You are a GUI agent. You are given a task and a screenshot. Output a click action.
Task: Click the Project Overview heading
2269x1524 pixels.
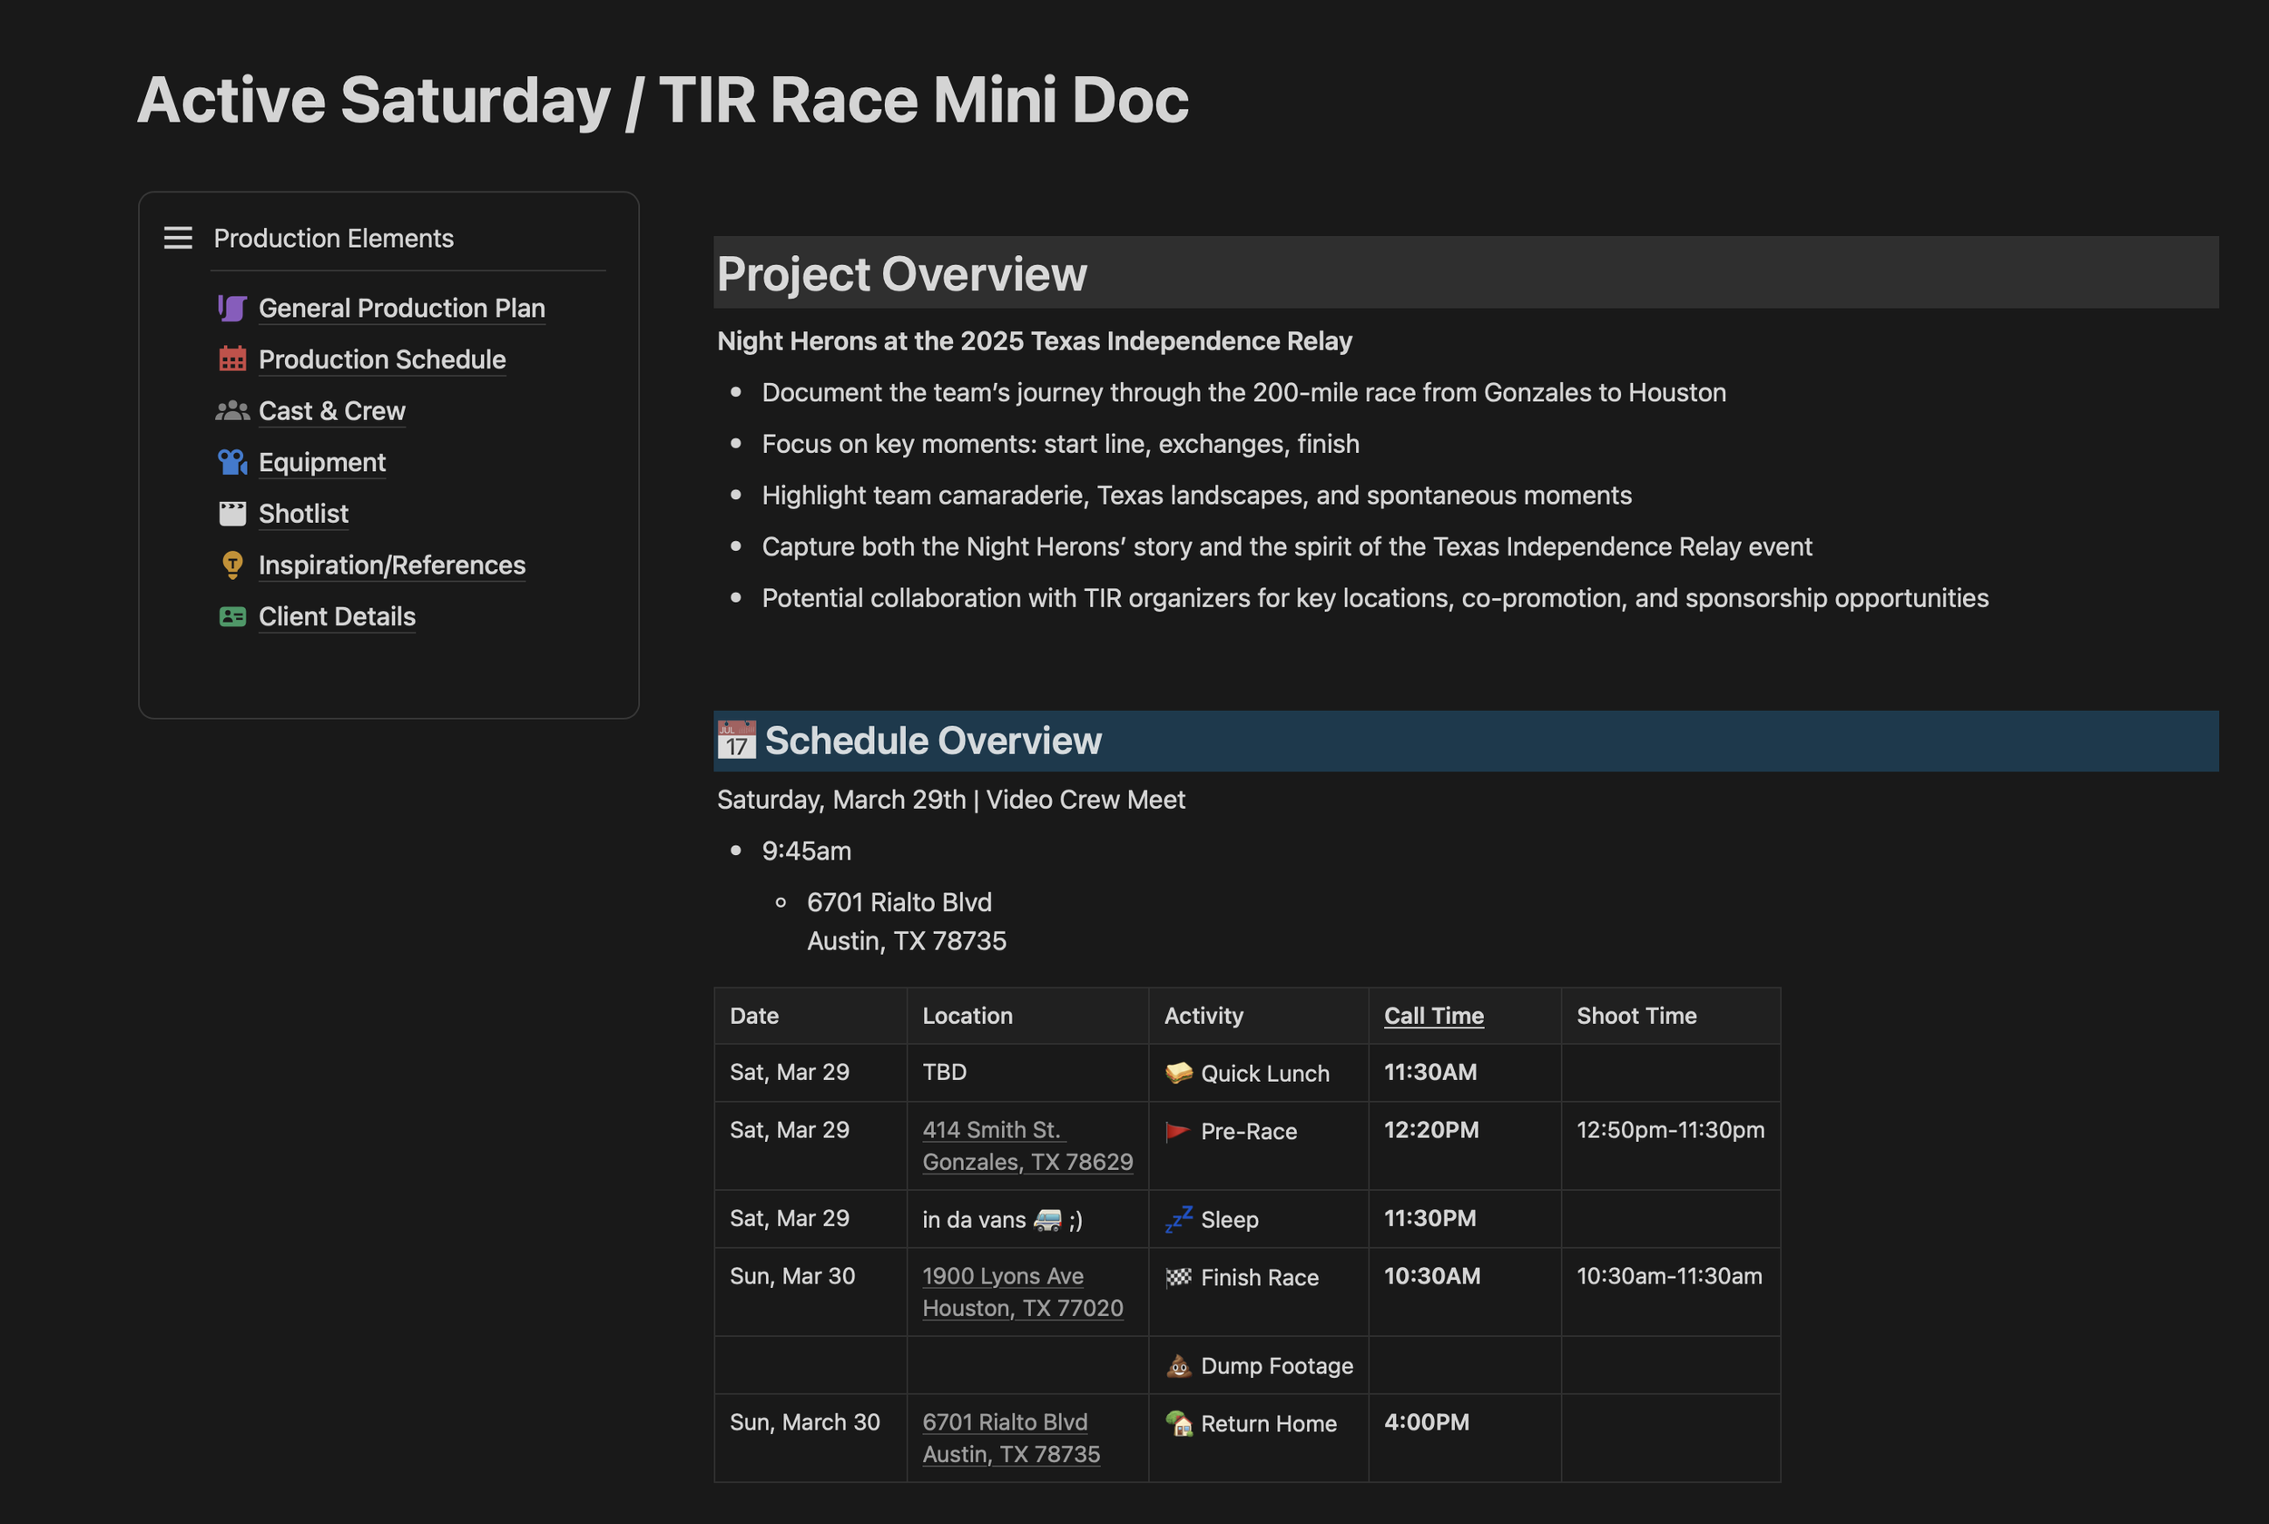coord(901,274)
